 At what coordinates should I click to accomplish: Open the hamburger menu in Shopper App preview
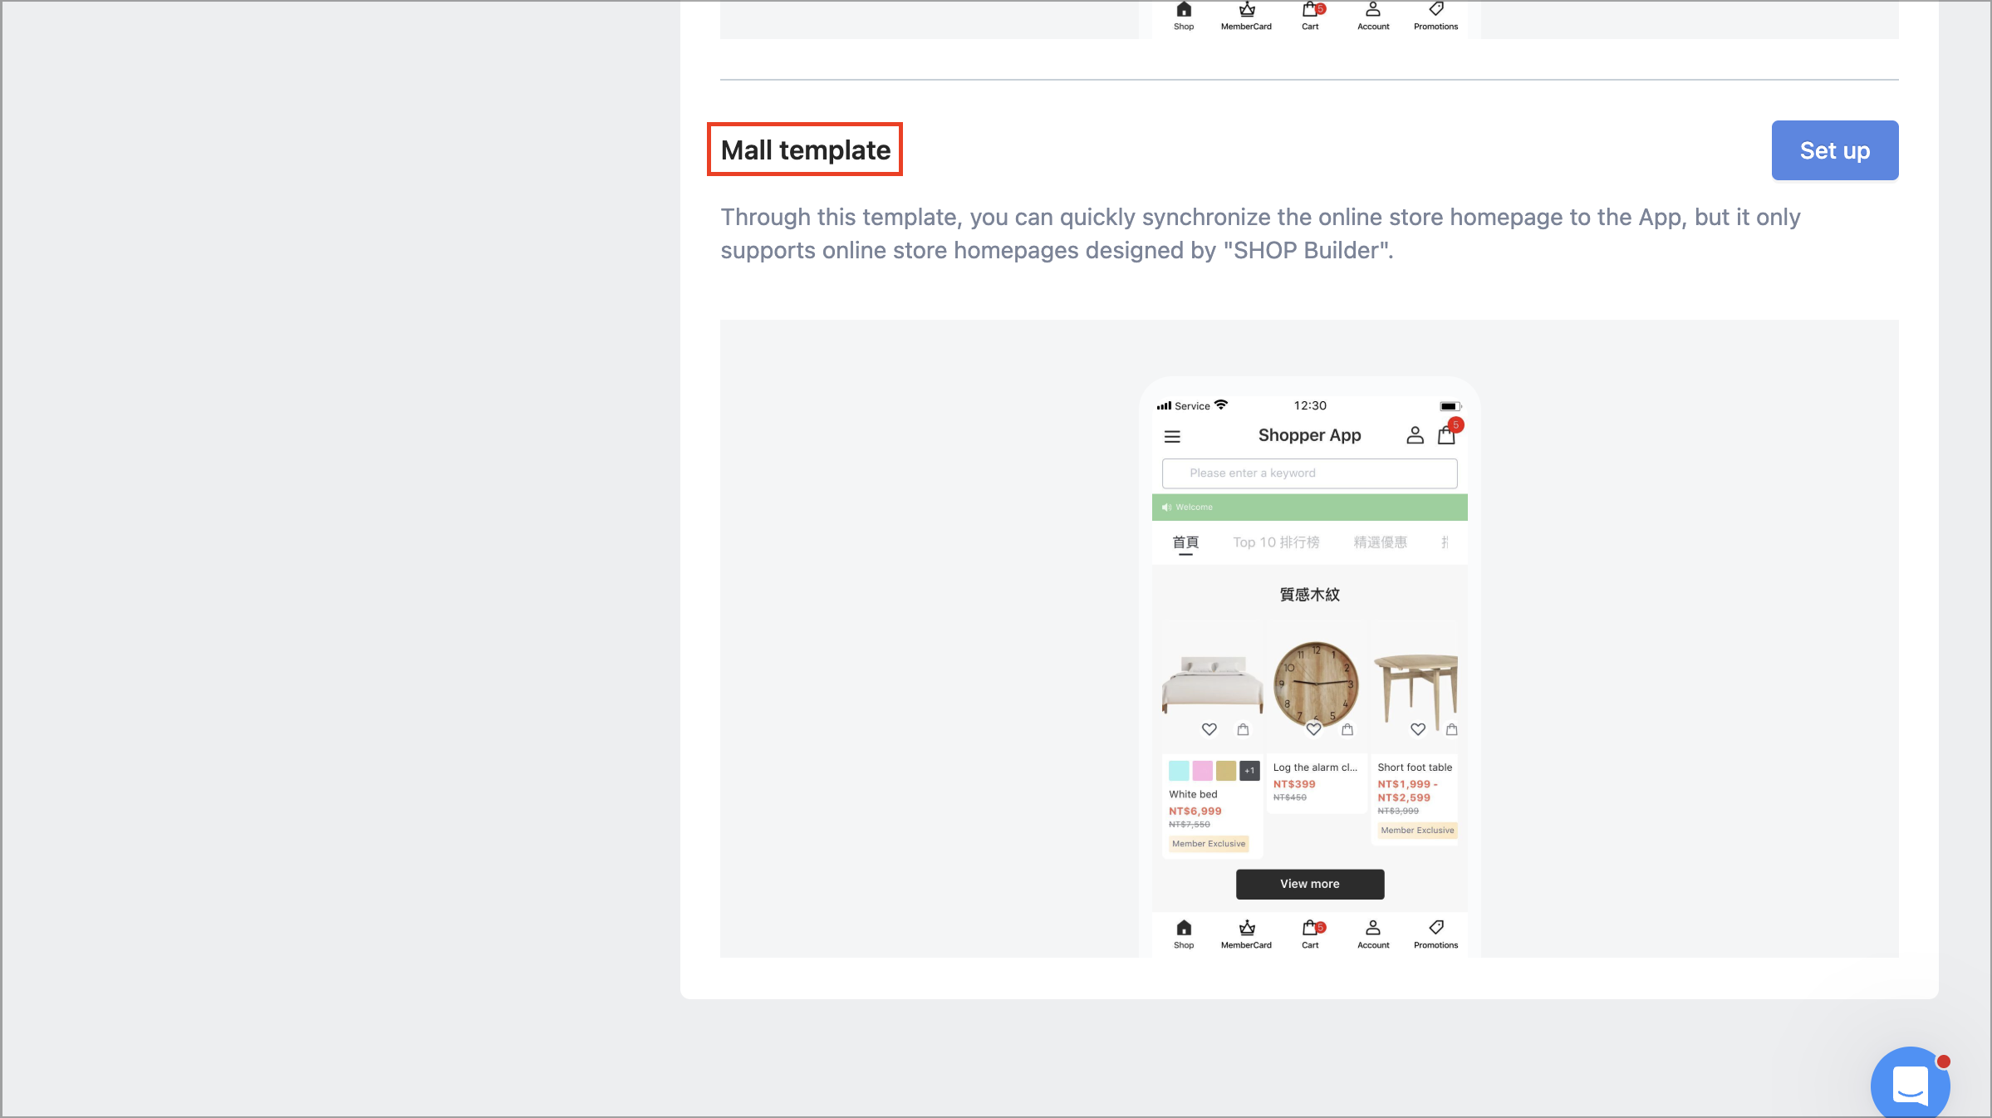coord(1172,436)
